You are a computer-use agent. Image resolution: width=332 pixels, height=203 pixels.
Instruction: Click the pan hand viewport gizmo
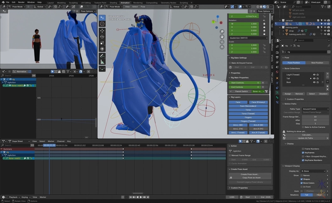click(222, 36)
